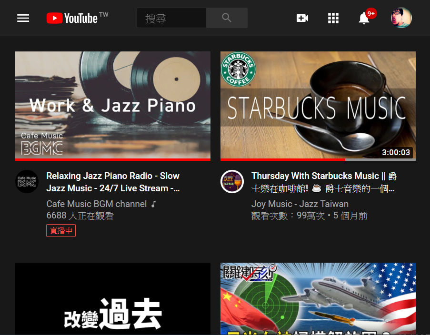Open the create video camera icon

[x=302, y=18]
